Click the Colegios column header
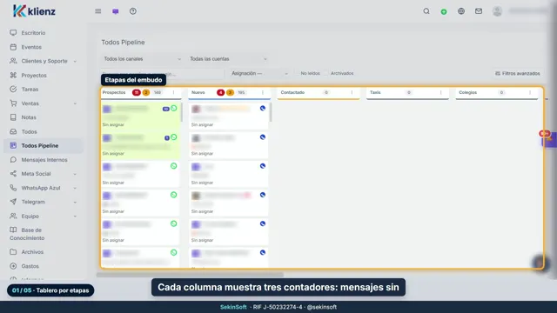Image resolution: width=557 pixels, height=313 pixels. click(x=467, y=92)
